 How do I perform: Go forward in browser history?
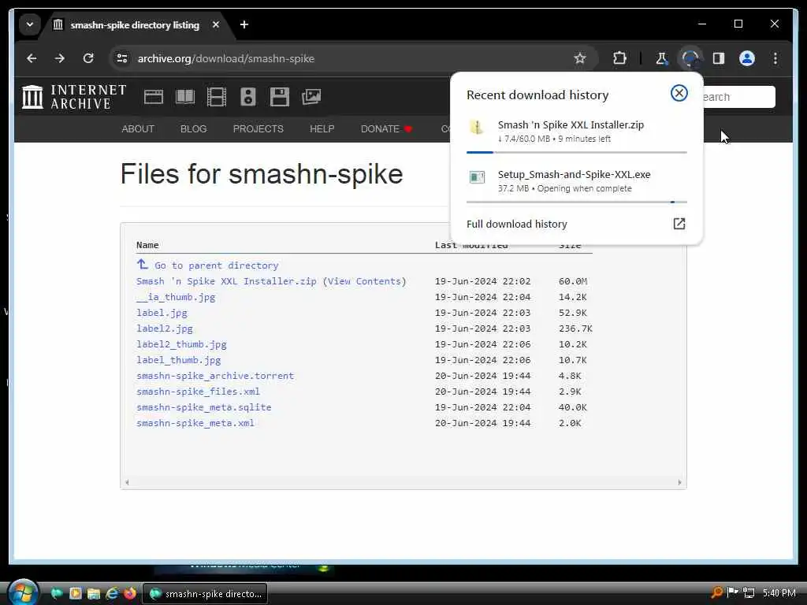coord(60,58)
